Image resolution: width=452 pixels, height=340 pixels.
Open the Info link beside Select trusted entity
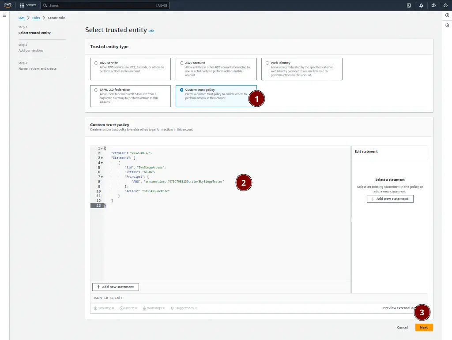151,31
